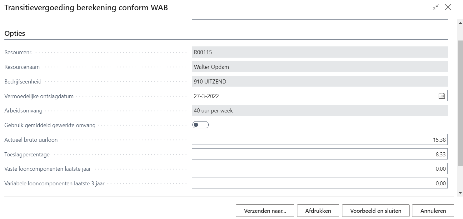Click the Arbeidsomvang field showing 40 uur

(319, 111)
